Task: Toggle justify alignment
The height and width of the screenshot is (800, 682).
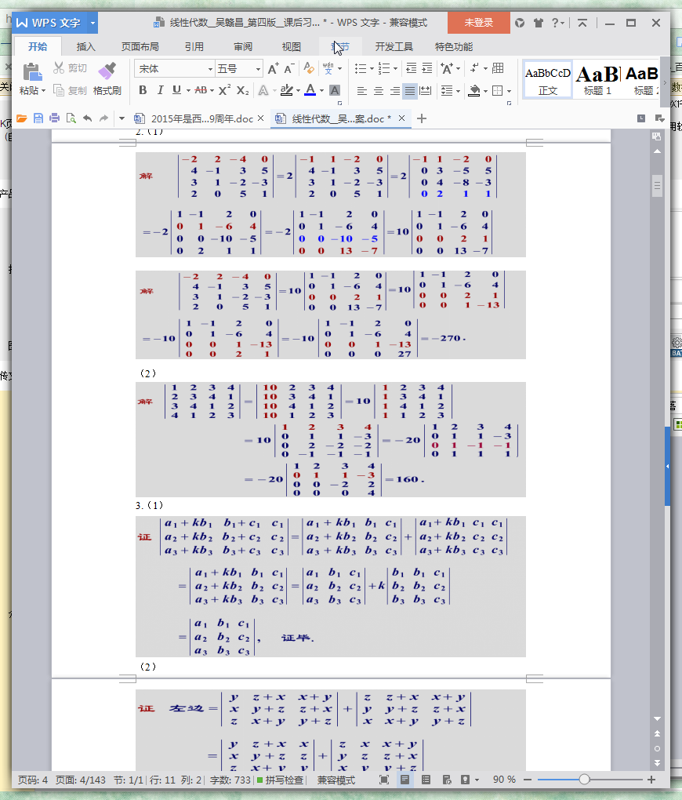Action: tap(410, 91)
